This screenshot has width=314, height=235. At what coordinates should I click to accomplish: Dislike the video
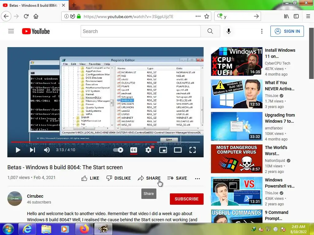(119, 178)
